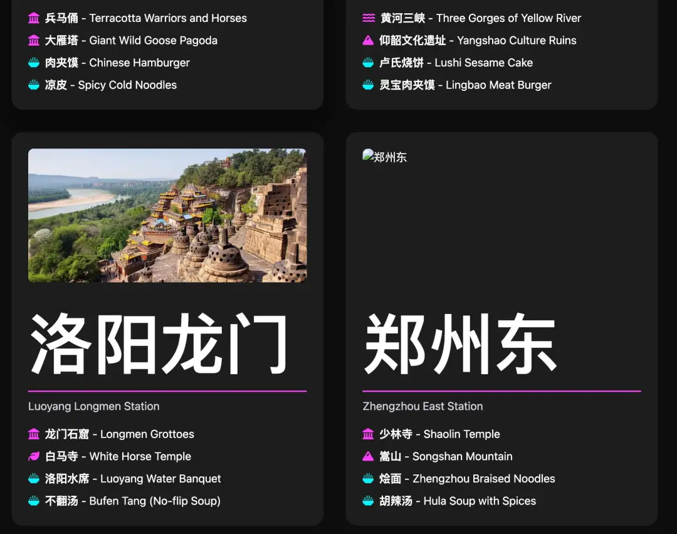
Task: Click the landmark icon beside Longmen Grottoes
Action: coord(34,434)
